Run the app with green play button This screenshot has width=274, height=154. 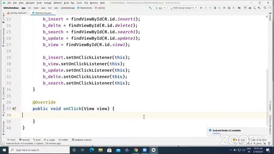pyautogui.click(x=201, y=8)
